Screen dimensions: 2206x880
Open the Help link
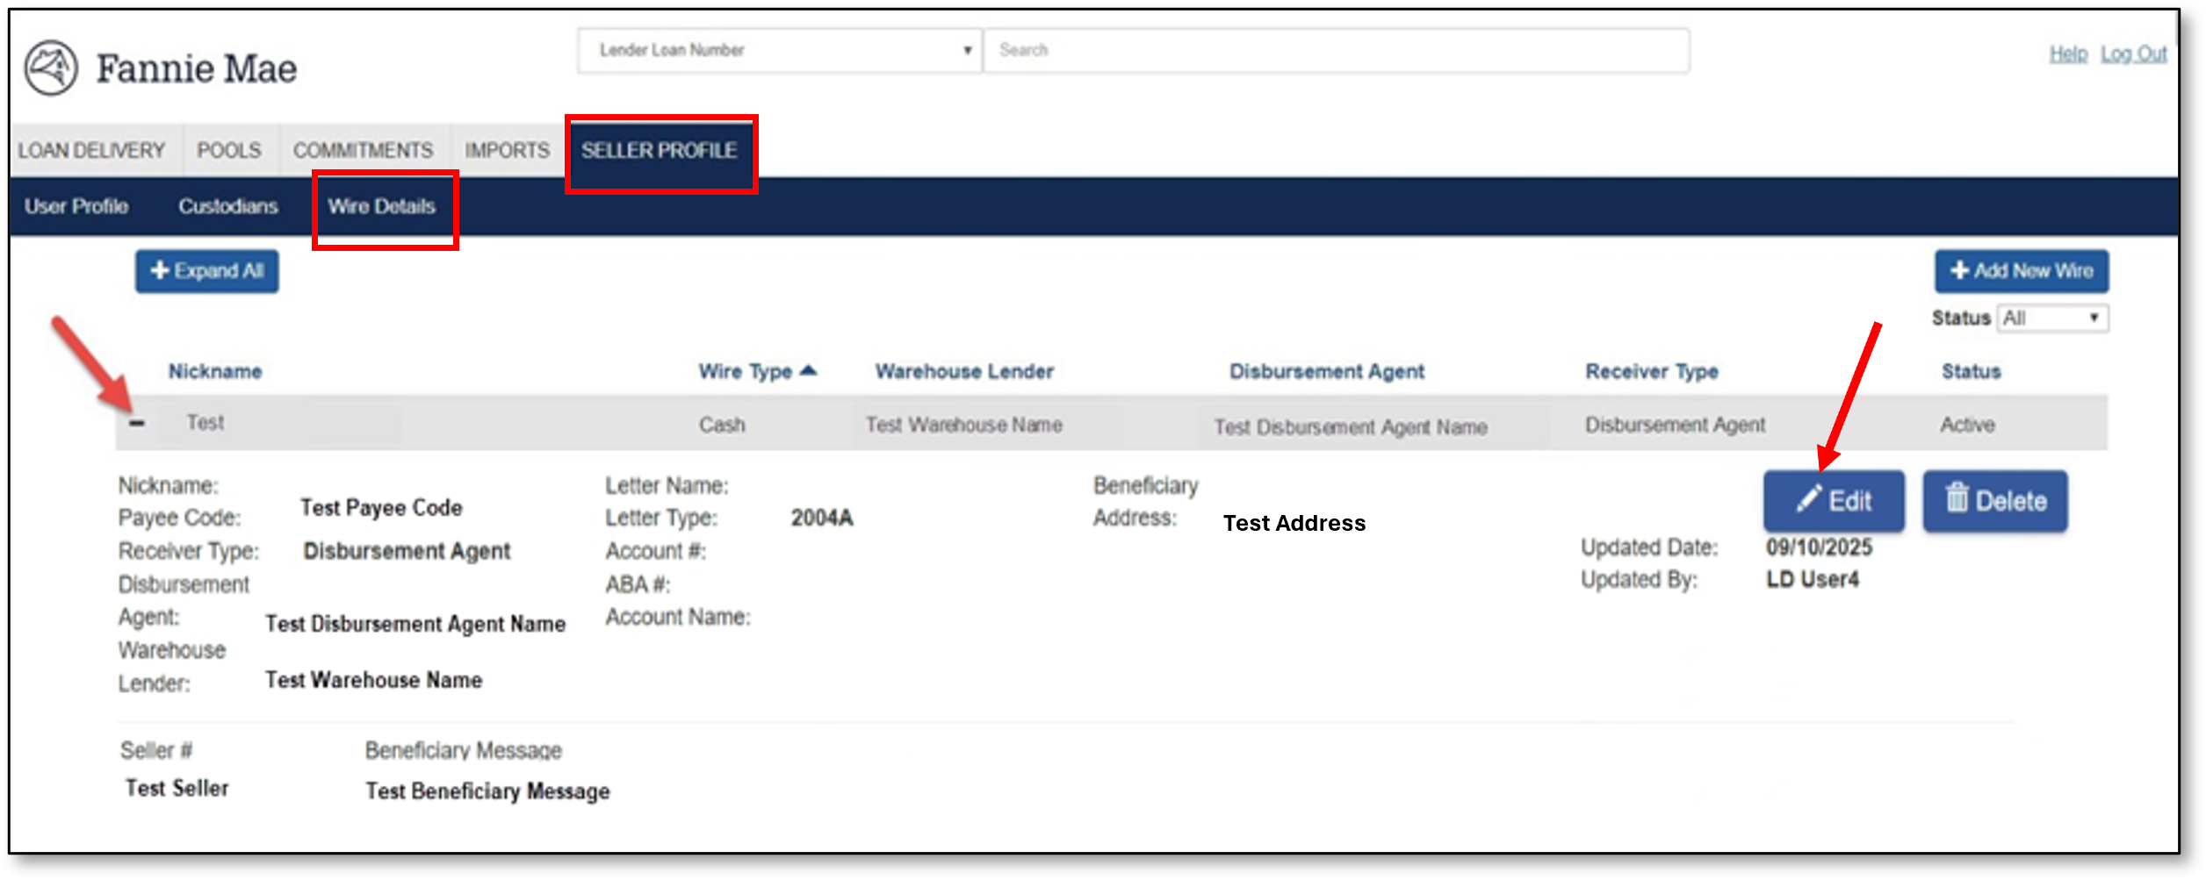click(x=2067, y=54)
